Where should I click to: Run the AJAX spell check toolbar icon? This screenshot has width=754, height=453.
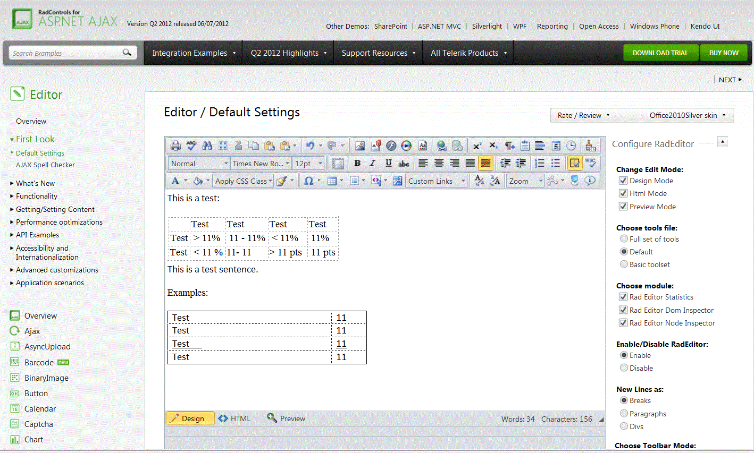tap(191, 146)
